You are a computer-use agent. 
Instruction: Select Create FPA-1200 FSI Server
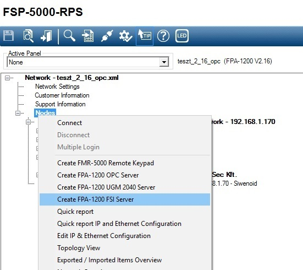[125, 199]
